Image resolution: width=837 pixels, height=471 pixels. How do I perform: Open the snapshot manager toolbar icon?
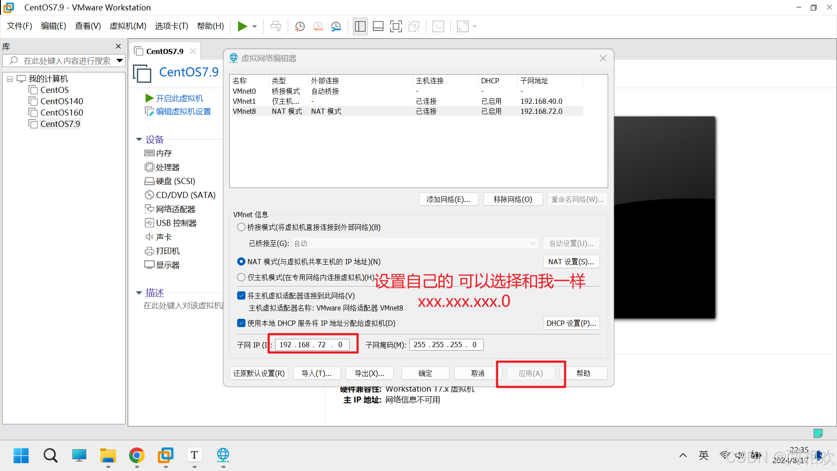tap(336, 27)
